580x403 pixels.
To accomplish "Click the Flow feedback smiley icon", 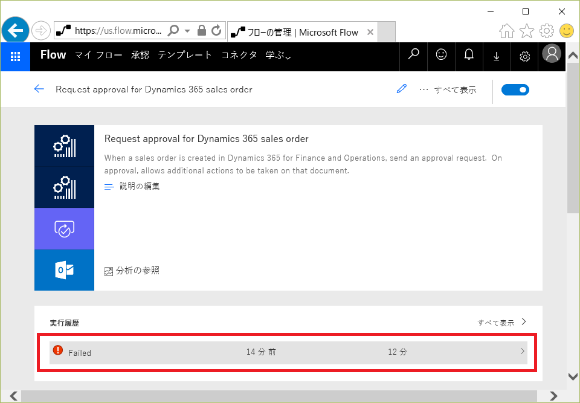I will point(441,55).
